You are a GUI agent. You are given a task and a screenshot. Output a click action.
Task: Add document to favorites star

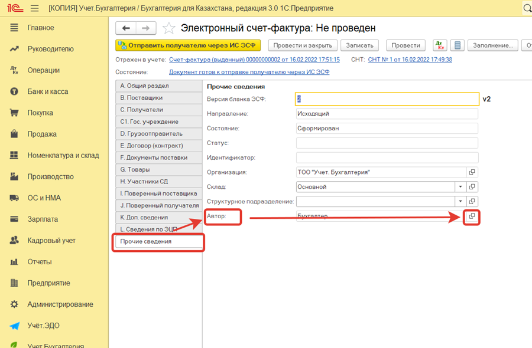pos(168,28)
